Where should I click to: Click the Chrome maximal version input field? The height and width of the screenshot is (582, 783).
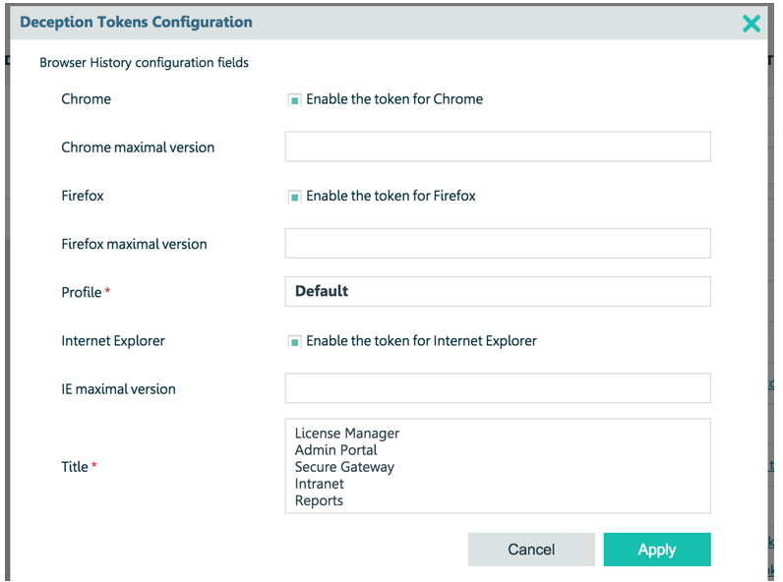498,146
